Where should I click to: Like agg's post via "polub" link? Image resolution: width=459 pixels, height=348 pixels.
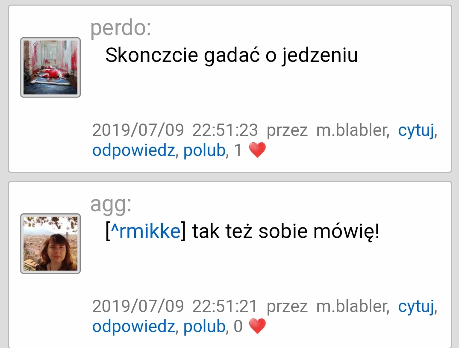coord(204,327)
